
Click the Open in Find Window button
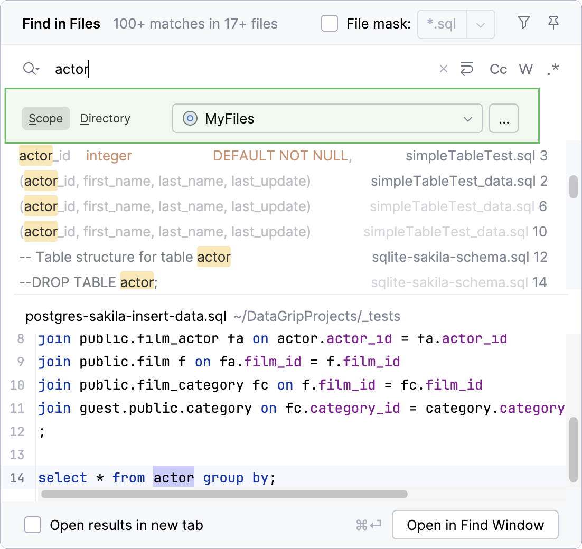click(474, 525)
